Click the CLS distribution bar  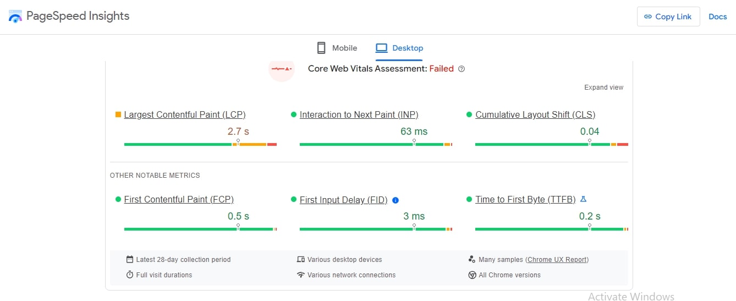tap(552, 144)
